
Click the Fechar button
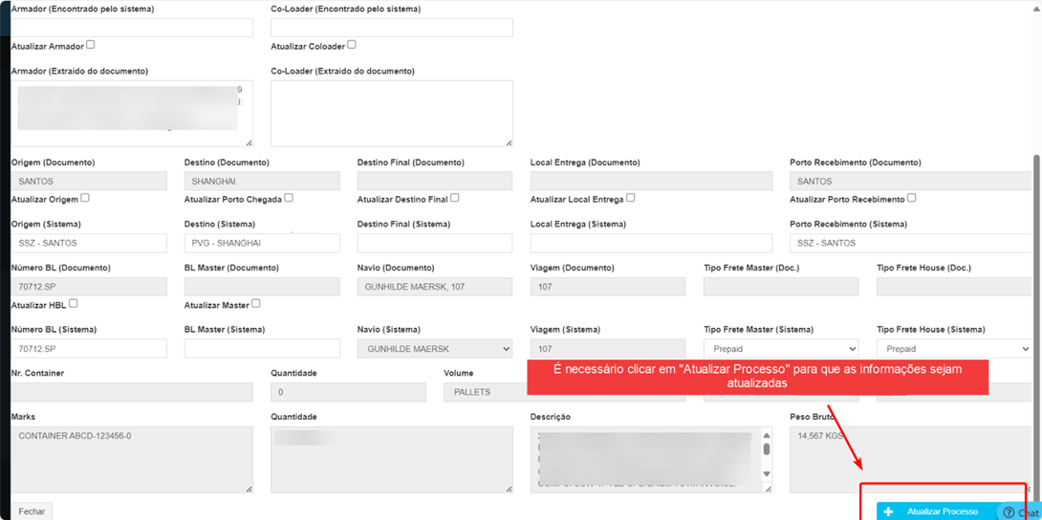pos(32,511)
